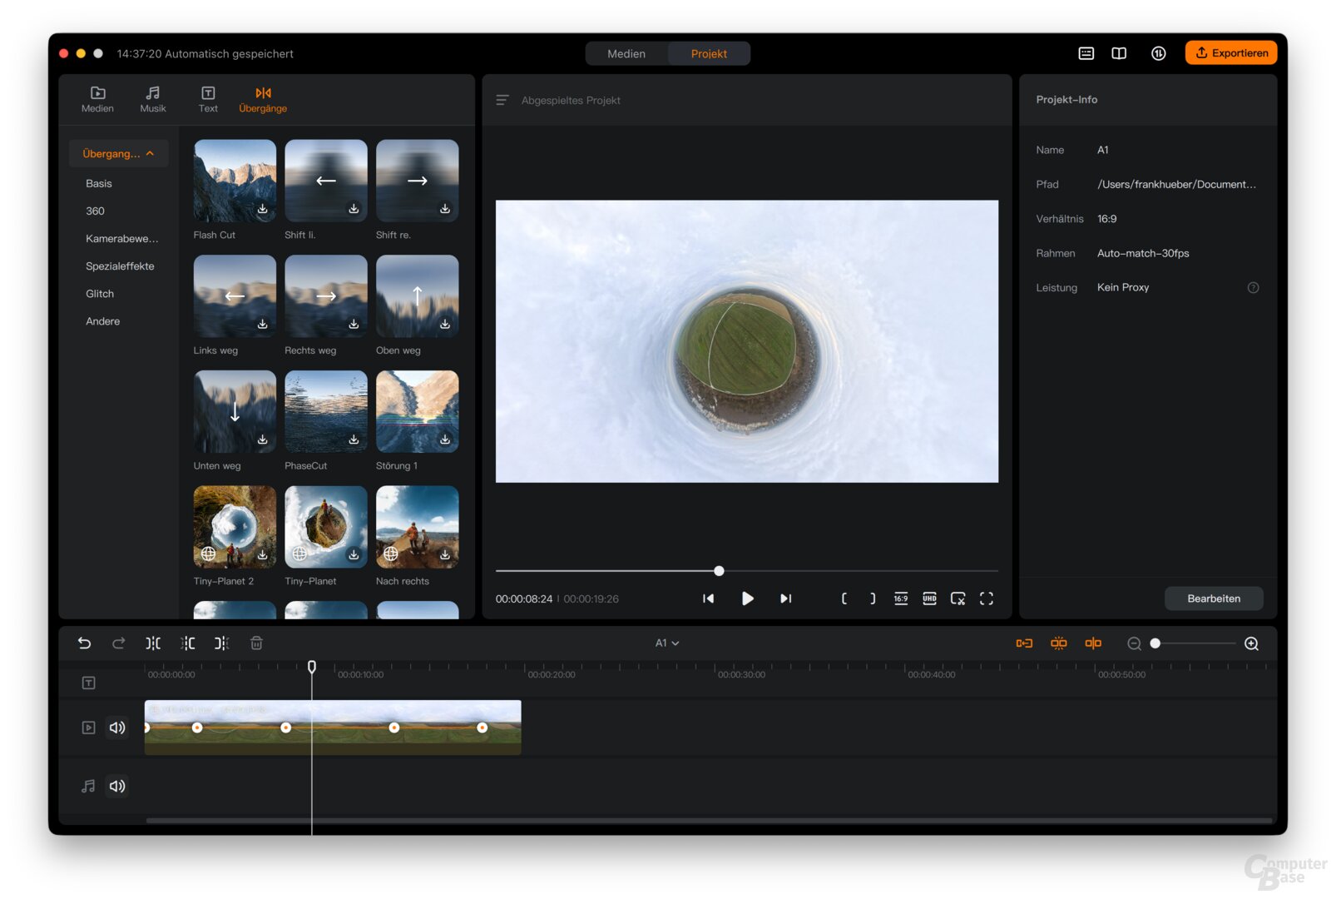Click the Exportieren button
Viewport: 1336px width, 899px height.
coord(1230,53)
